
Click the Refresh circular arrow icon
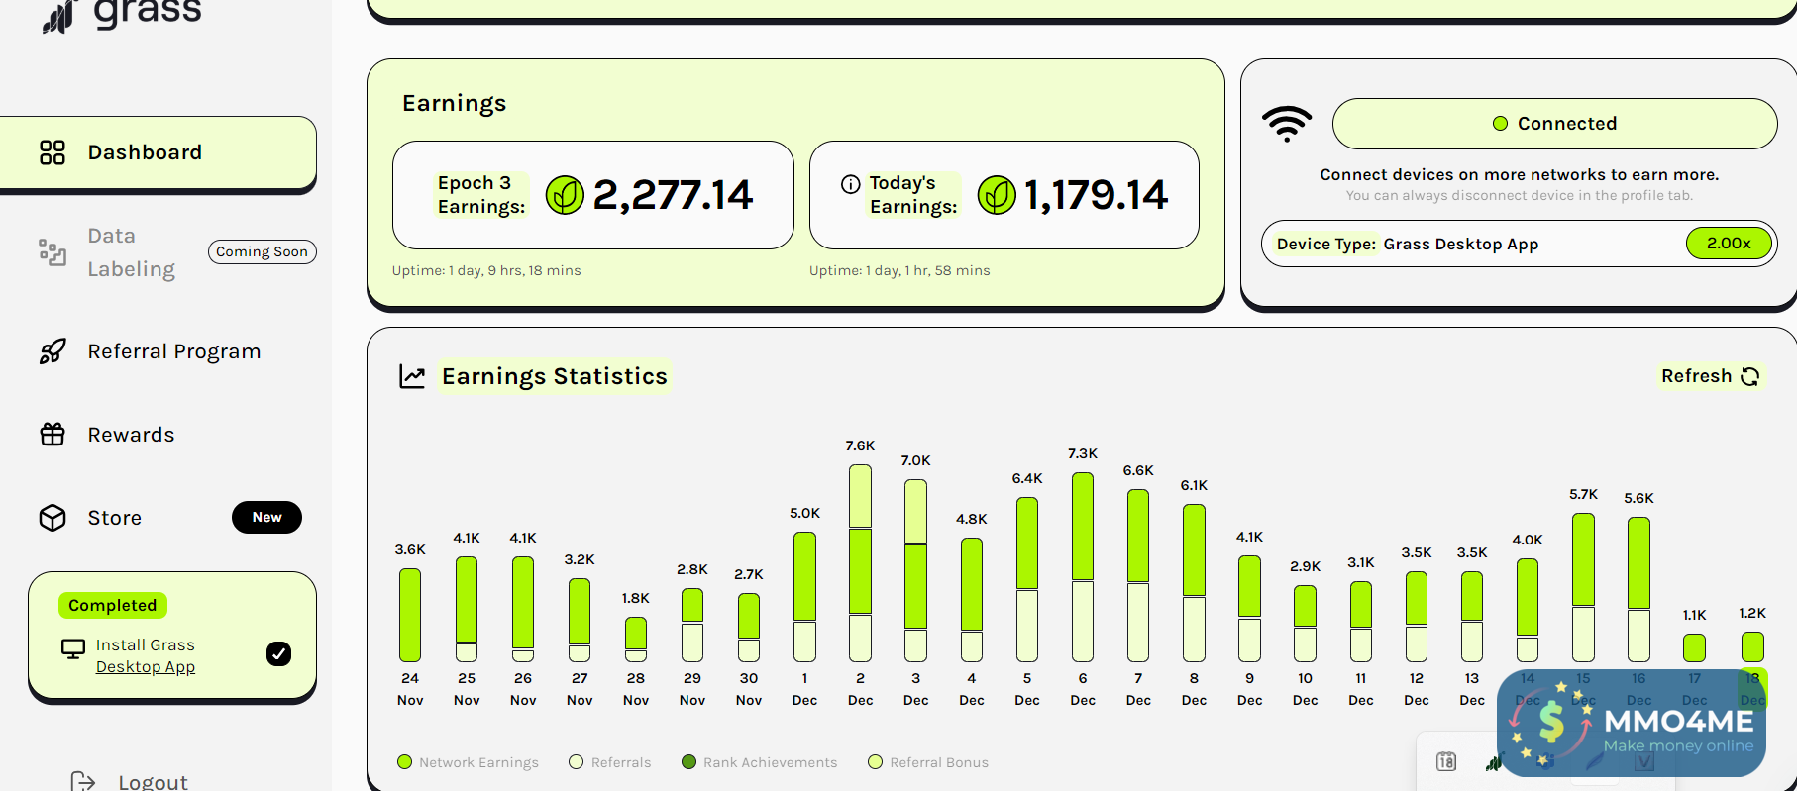1749,376
